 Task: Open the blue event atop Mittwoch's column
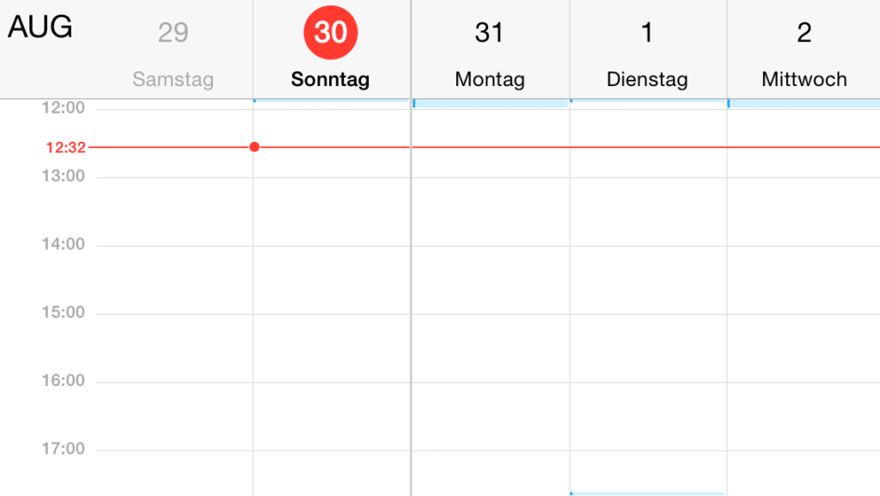click(804, 103)
